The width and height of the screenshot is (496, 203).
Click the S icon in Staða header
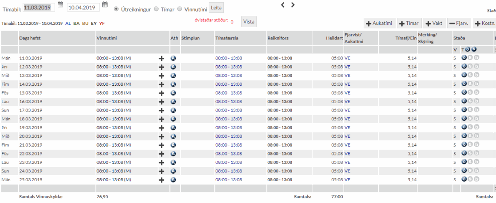[x=474, y=49]
